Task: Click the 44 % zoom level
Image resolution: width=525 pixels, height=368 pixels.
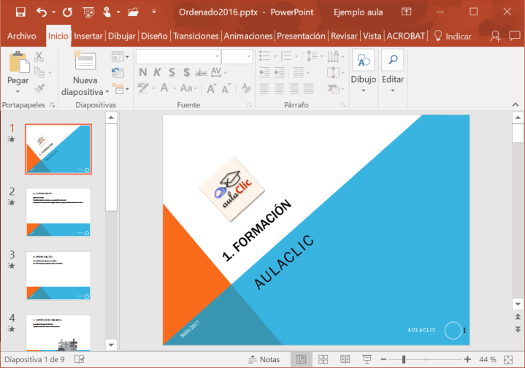Action: [x=487, y=359]
